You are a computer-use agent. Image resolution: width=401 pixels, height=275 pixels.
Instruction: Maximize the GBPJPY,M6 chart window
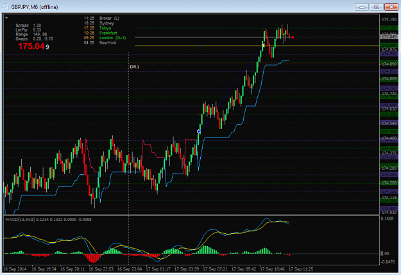377,7
